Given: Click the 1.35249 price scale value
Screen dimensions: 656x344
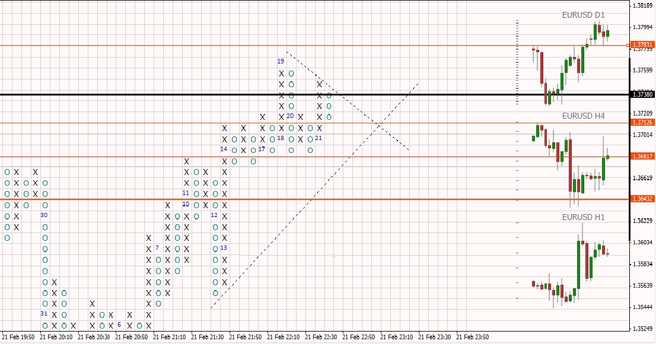Looking at the screenshot, I should 643,329.
